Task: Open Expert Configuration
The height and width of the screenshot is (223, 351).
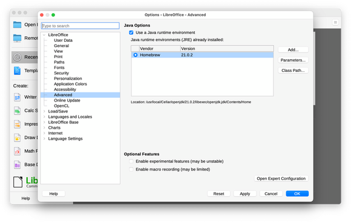Action: tap(281, 179)
